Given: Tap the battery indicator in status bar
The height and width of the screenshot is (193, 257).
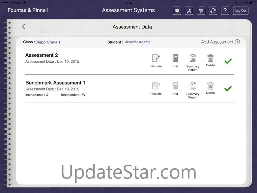Looking at the screenshot, I should point(252,3).
